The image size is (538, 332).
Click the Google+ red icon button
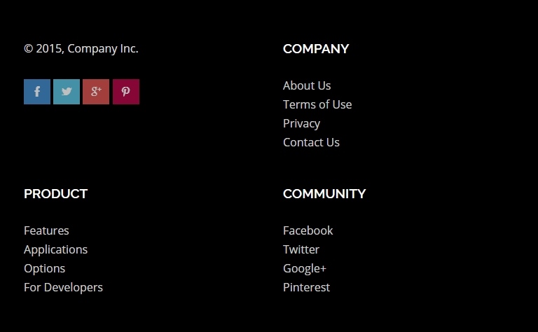[96, 92]
